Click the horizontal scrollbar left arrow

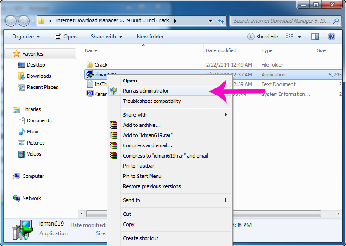[x=82, y=214]
